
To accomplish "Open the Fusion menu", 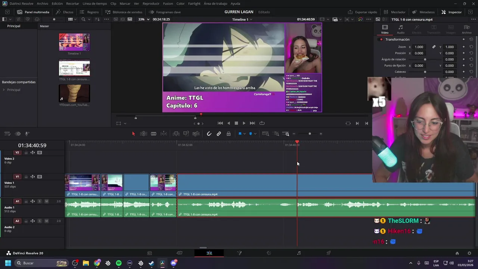I will tap(168, 3).
